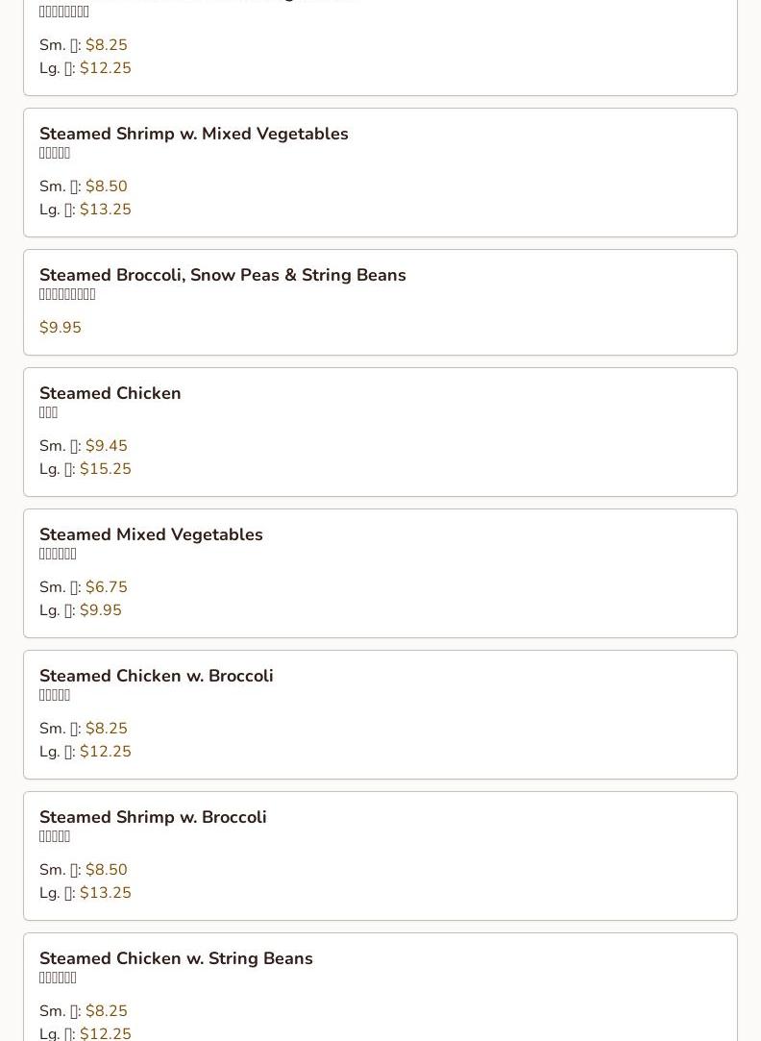Select small $8.50 Steamed Shrimp w. Broccoli

[x=106, y=870]
